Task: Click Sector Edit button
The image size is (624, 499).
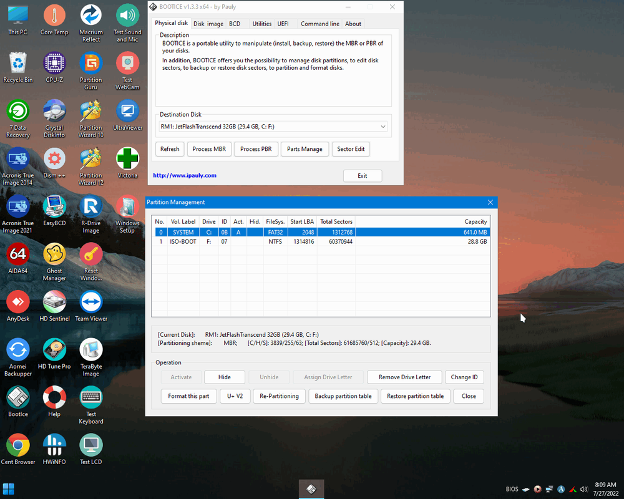Action: (351, 149)
